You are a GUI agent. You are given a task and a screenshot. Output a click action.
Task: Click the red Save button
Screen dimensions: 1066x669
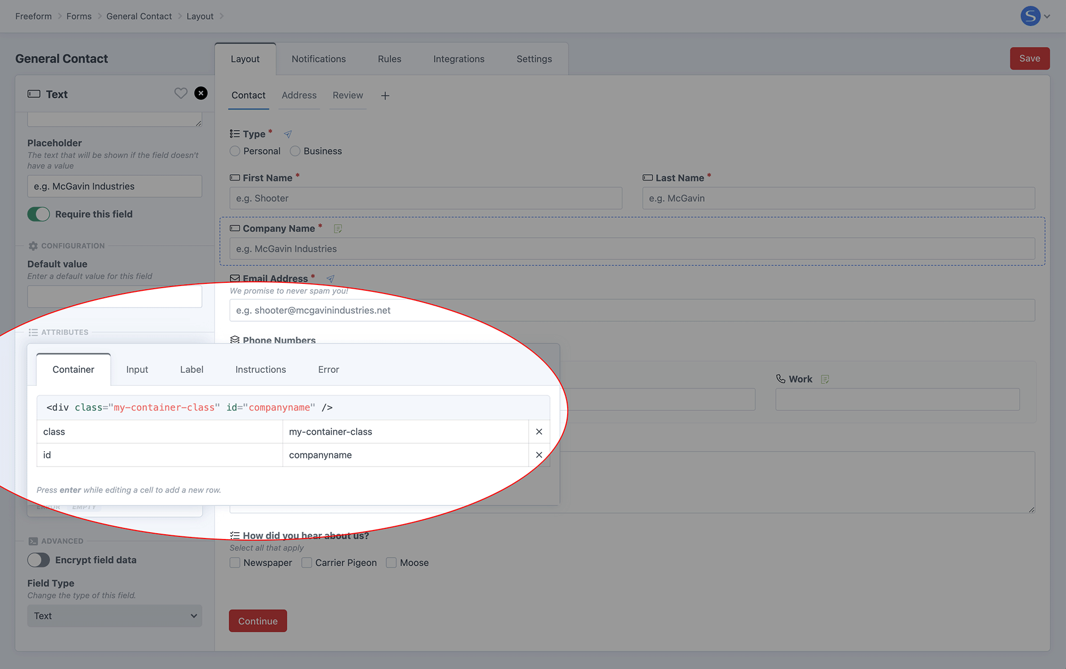pos(1029,58)
